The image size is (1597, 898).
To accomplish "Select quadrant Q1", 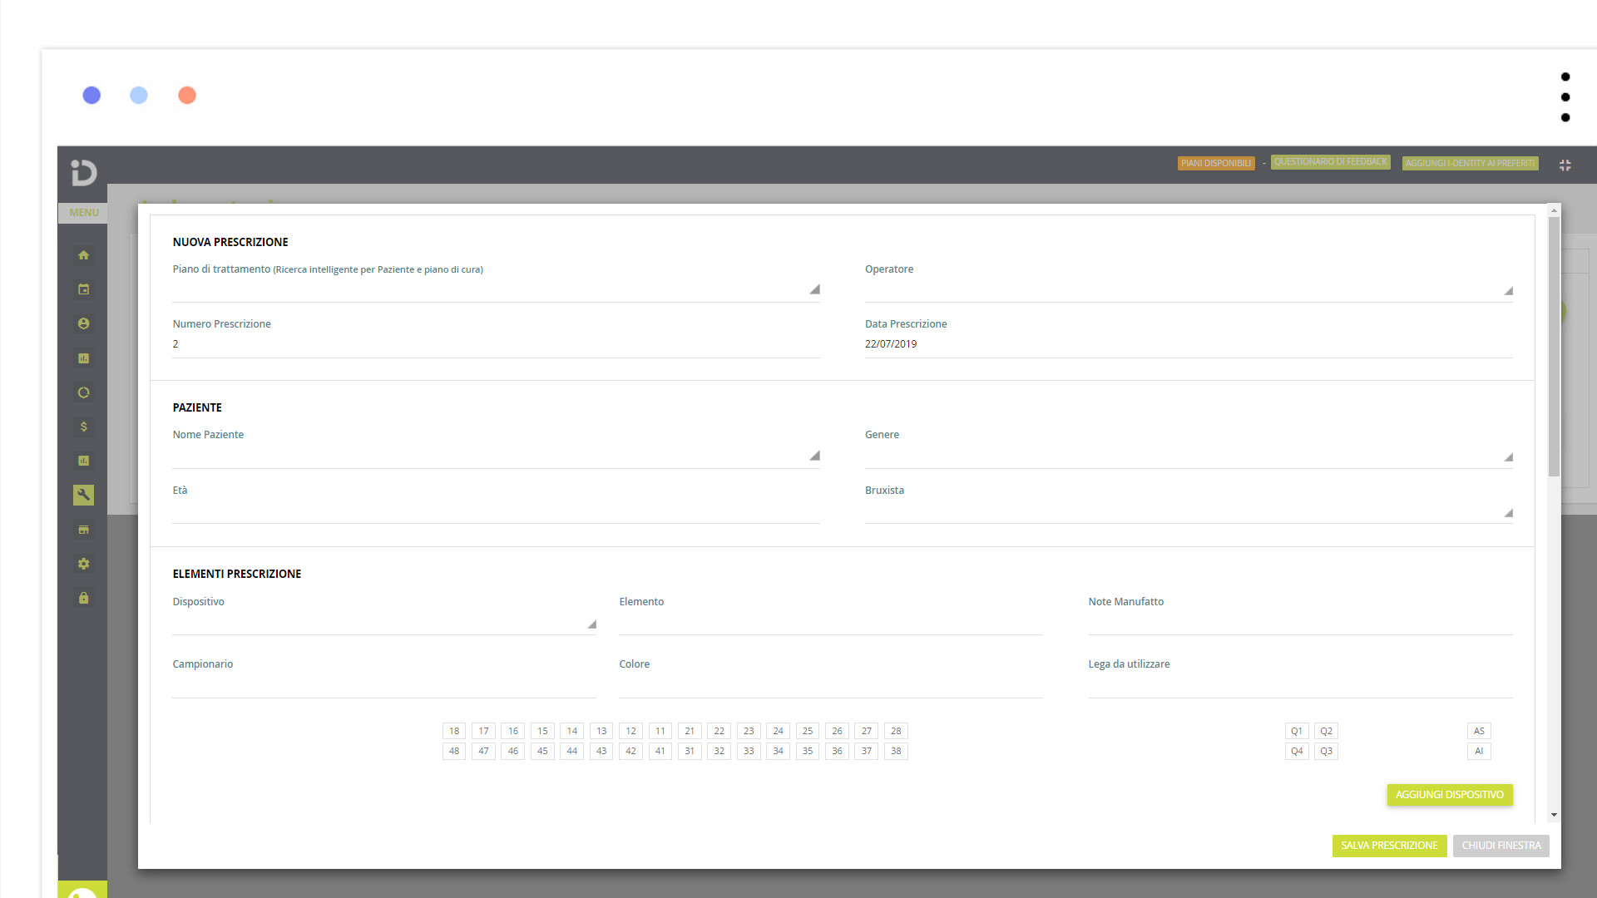I will point(1297,732).
